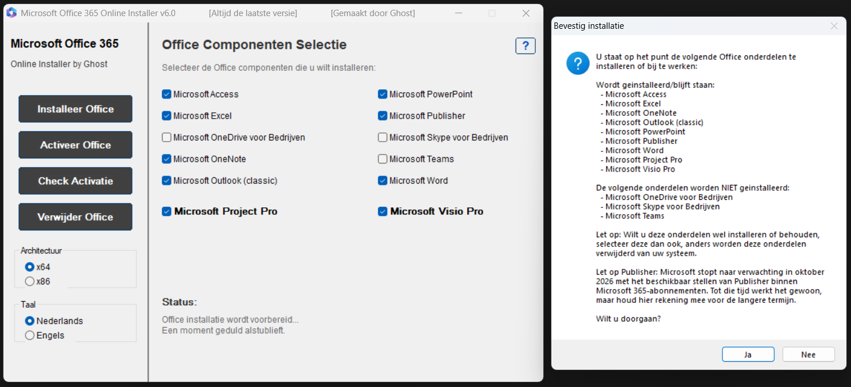Click the blue question icon in dialog

coord(578,63)
